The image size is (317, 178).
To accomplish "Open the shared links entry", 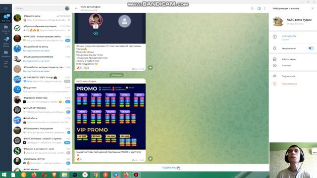I will pyautogui.click(x=286, y=66).
